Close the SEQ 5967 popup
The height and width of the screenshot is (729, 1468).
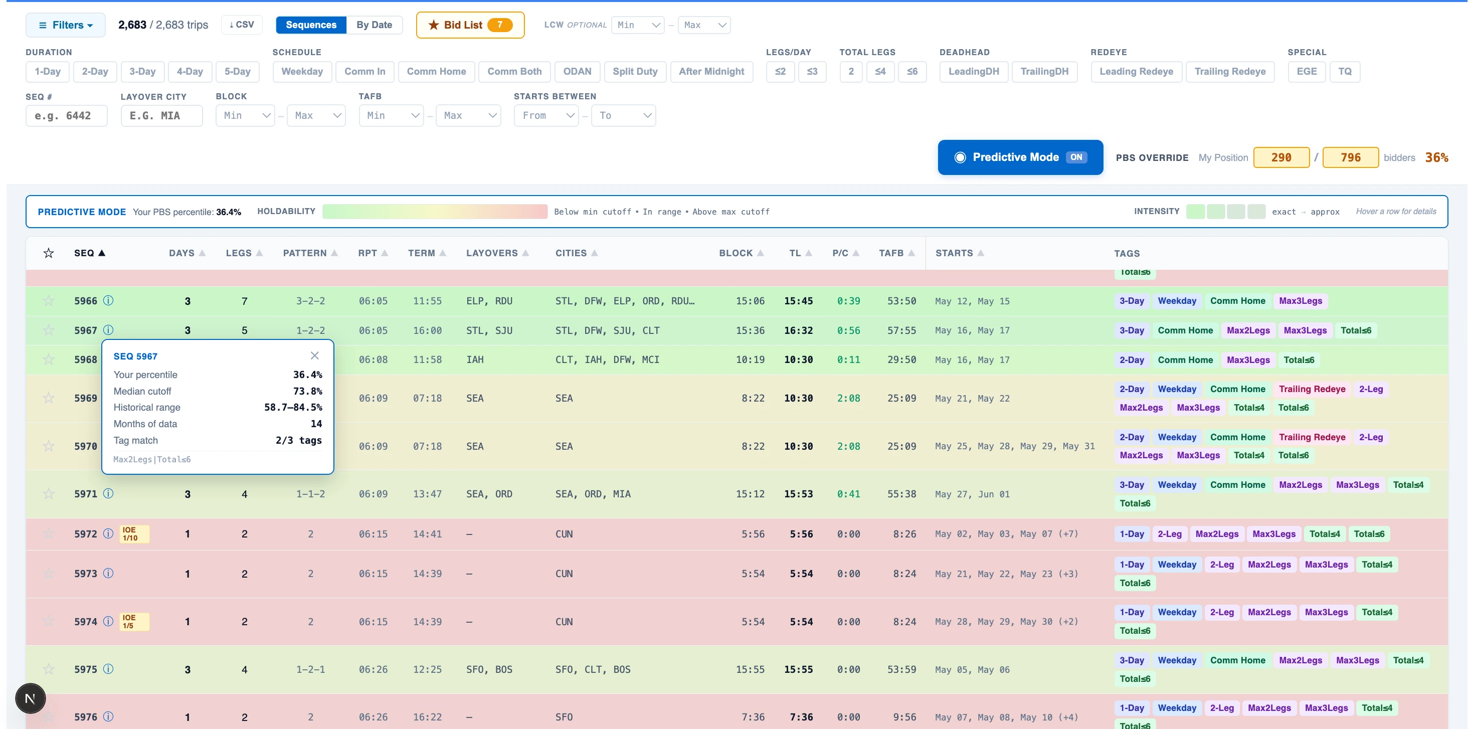tap(314, 355)
